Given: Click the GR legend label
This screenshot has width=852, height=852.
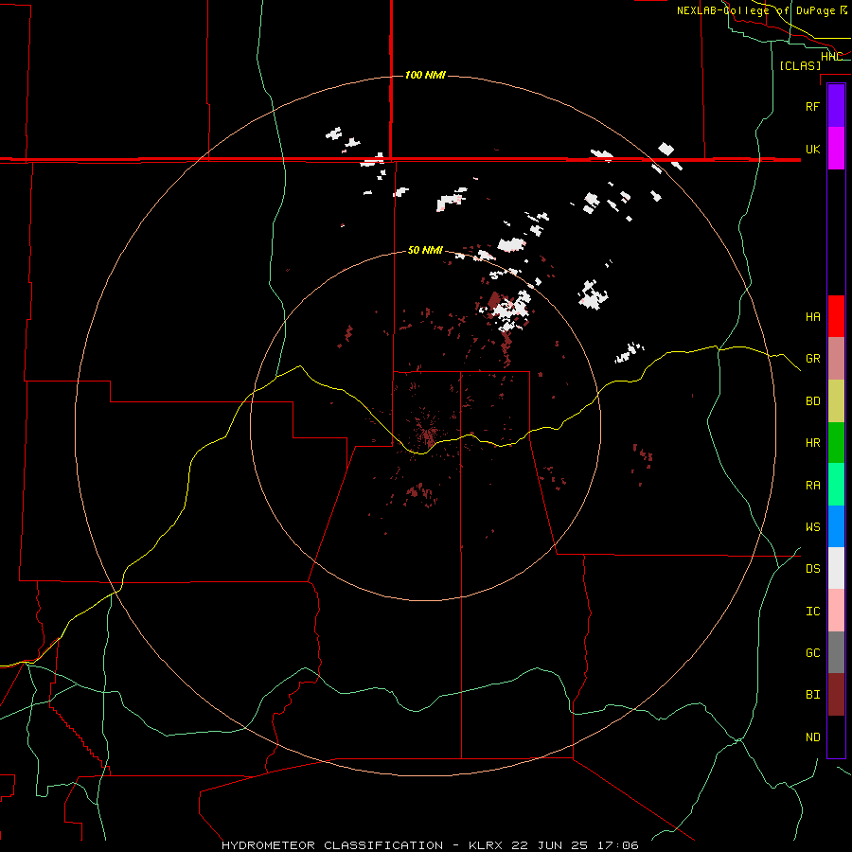Looking at the screenshot, I should (812, 358).
